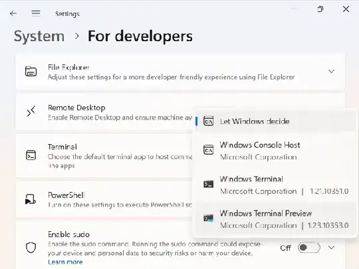Open the Learn more link
This screenshot has width=359, height=269.
pos(65,262)
